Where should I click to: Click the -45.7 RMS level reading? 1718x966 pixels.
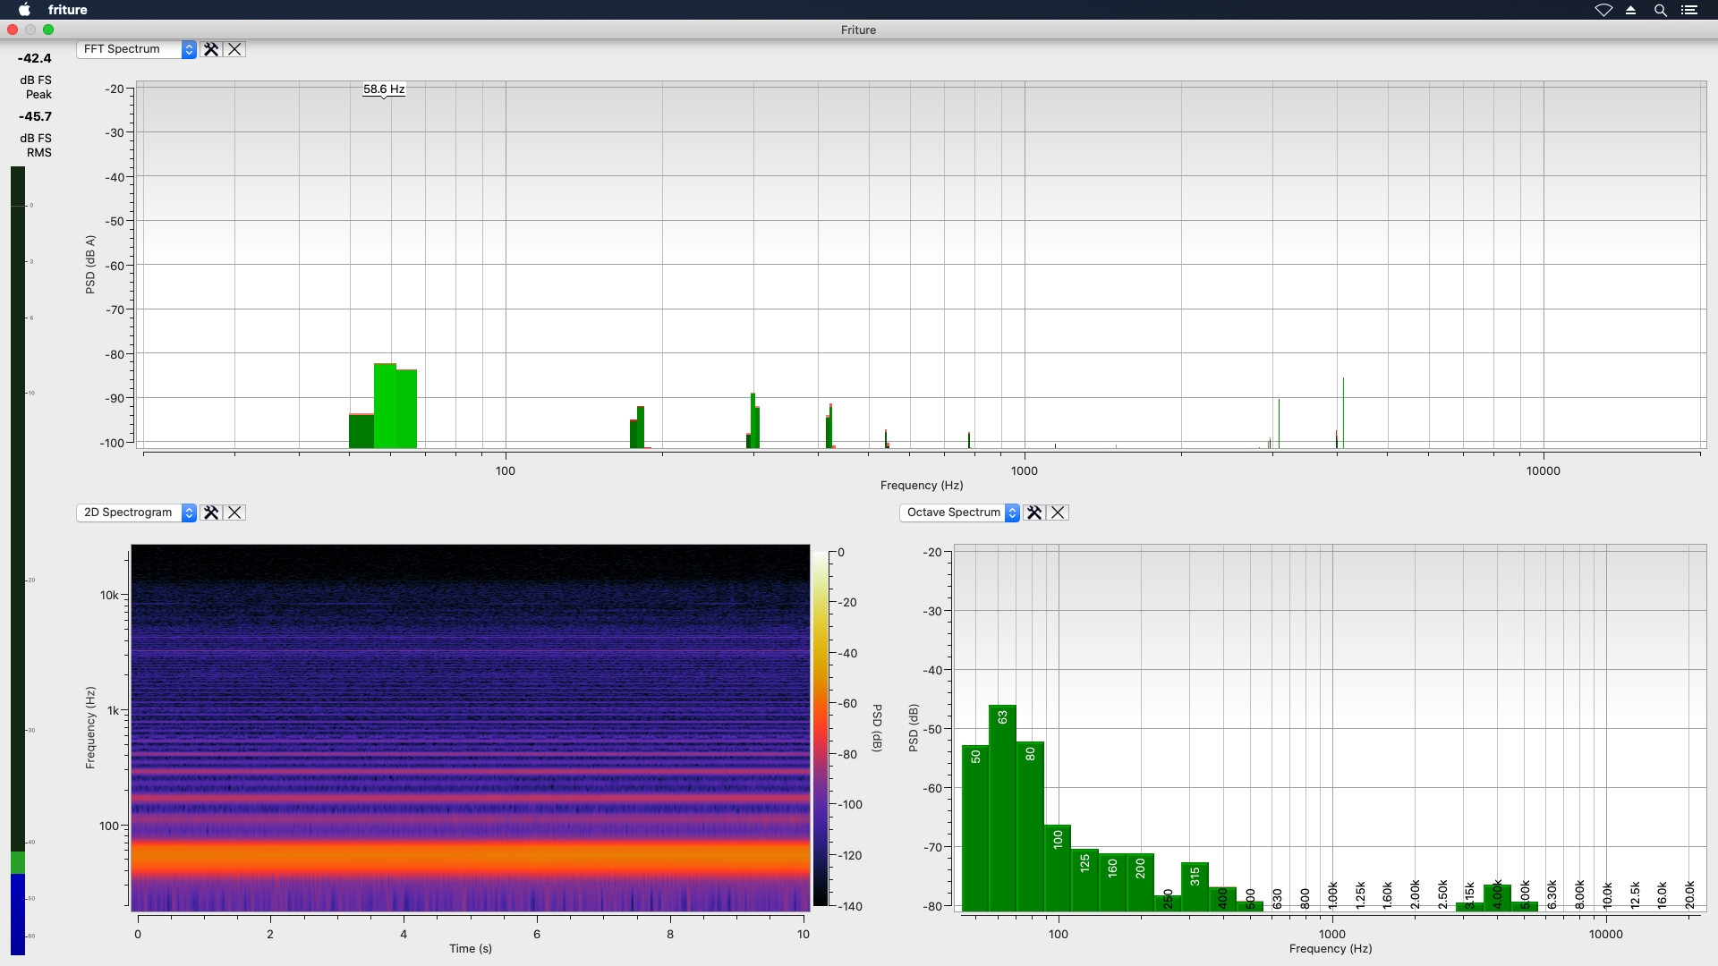pyautogui.click(x=35, y=116)
